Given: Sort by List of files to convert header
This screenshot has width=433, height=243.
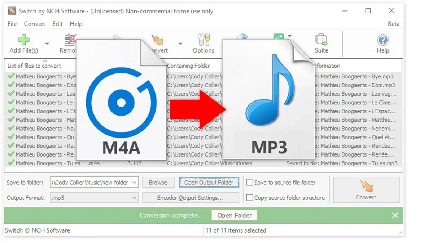Looking at the screenshot, I should tap(34, 66).
